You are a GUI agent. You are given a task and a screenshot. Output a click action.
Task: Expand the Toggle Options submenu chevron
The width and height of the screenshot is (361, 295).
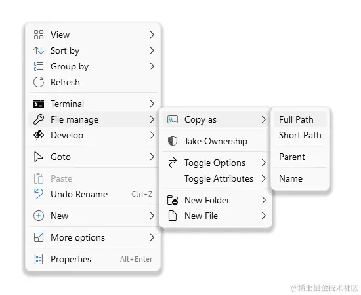pyautogui.click(x=264, y=163)
